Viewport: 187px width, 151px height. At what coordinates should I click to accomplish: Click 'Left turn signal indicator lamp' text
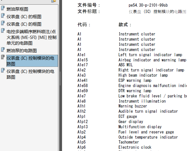[150, 55]
